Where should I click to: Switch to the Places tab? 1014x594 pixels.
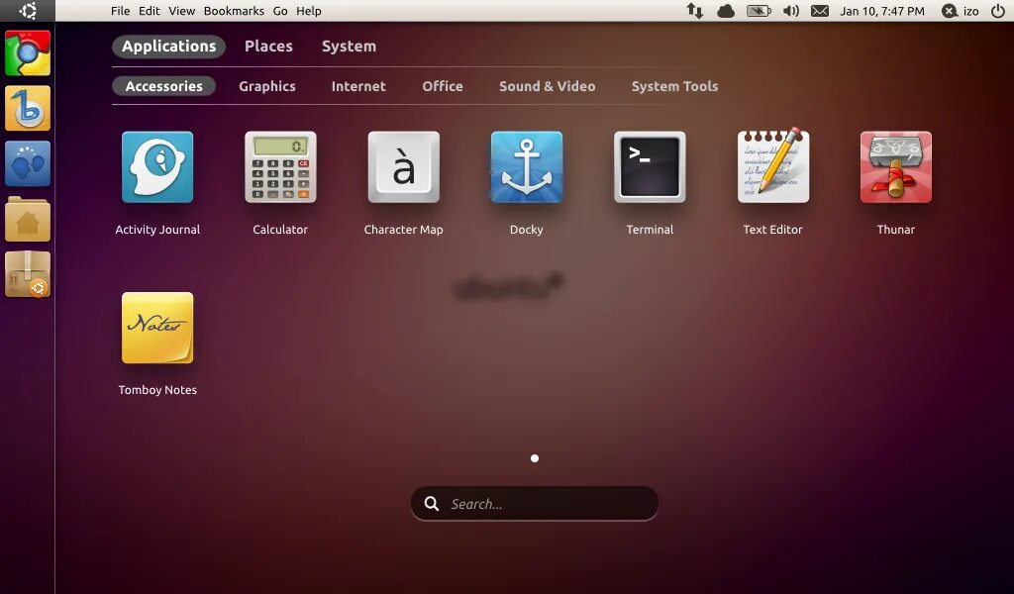point(268,46)
